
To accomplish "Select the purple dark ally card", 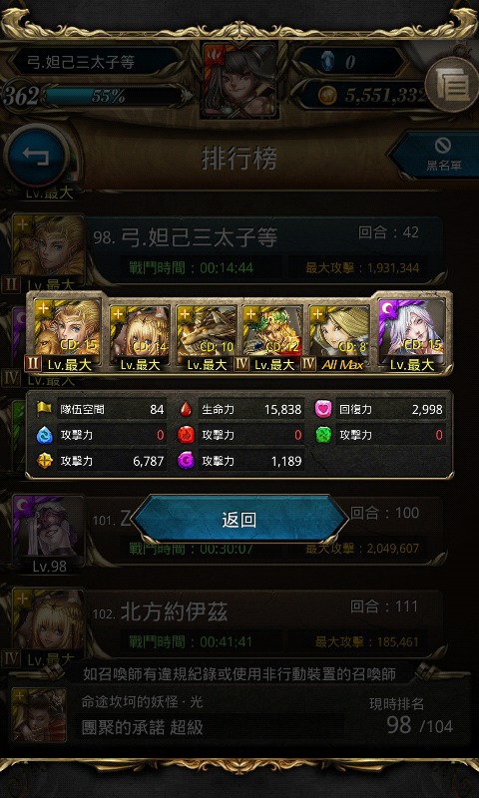I will click(412, 334).
